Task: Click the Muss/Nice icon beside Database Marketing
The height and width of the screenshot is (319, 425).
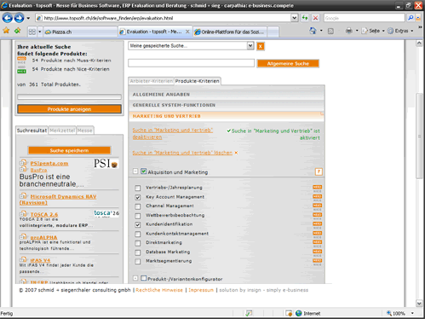Action: pos(317,252)
